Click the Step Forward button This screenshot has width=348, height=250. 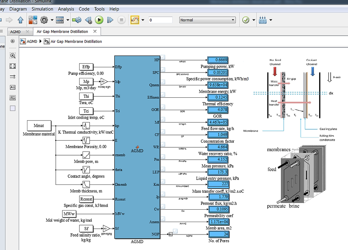[x=110, y=20]
